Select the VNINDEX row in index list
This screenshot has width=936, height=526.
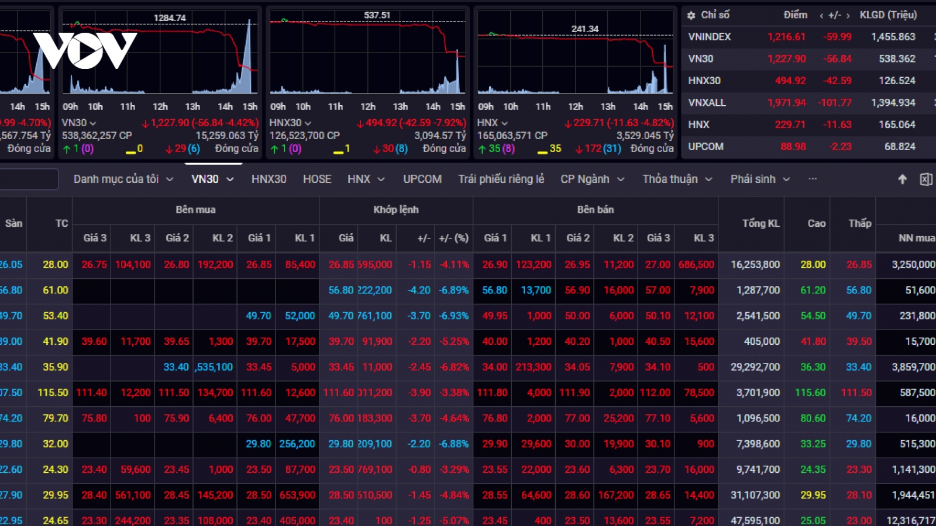pos(808,37)
